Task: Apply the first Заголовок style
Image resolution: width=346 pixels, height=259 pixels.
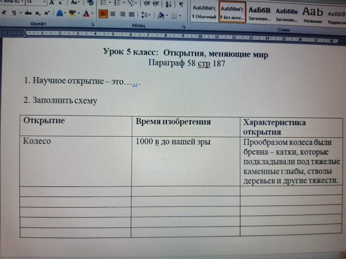Action: [x=259, y=13]
